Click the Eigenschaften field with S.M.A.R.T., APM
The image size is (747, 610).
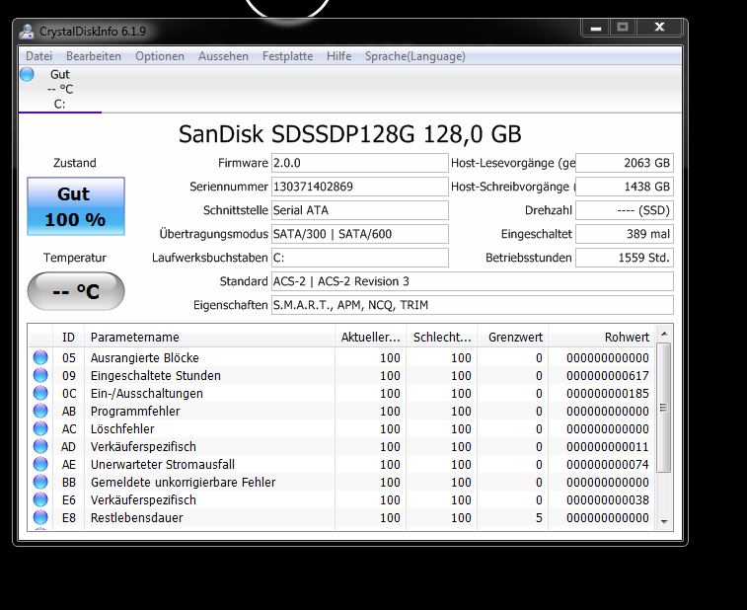click(472, 305)
